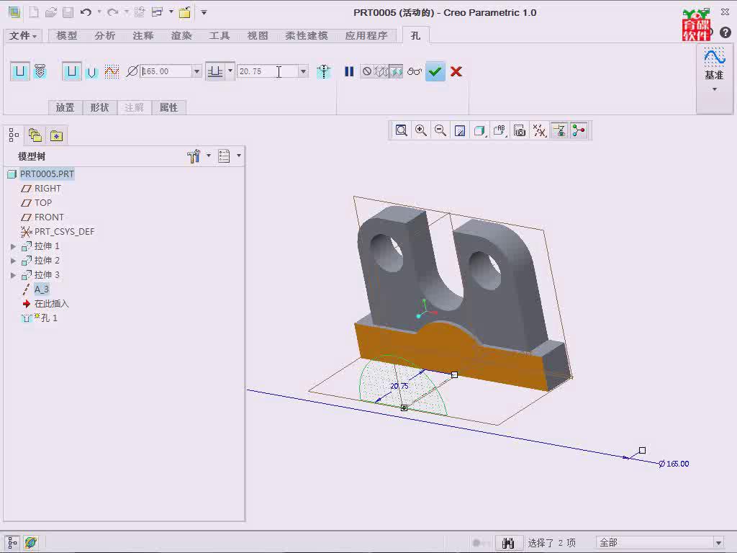Image resolution: width=737 pixels, height=553 pixels.
Task: Open the help question mark icon
Action: pos(725,32)
